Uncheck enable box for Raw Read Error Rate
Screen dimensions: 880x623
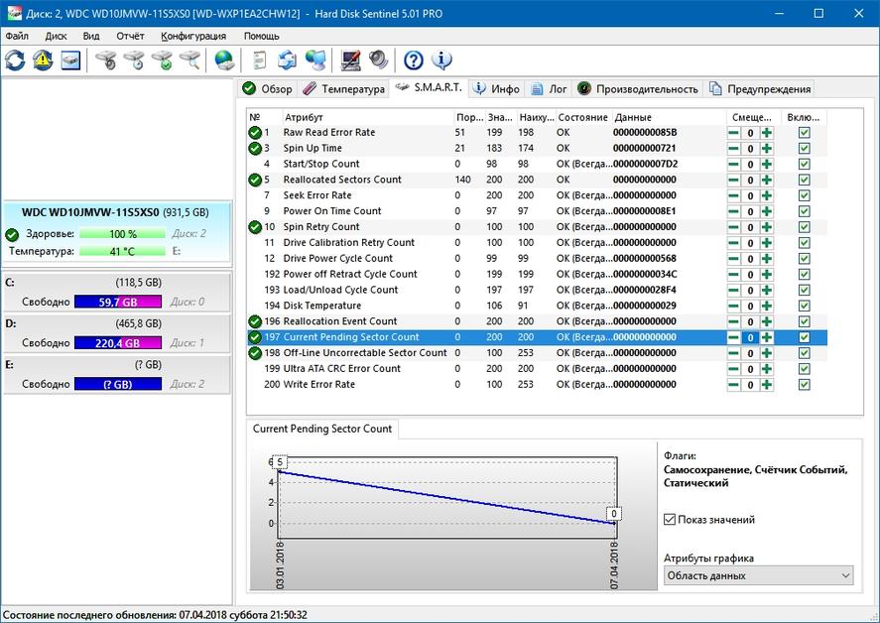(805, 133)
